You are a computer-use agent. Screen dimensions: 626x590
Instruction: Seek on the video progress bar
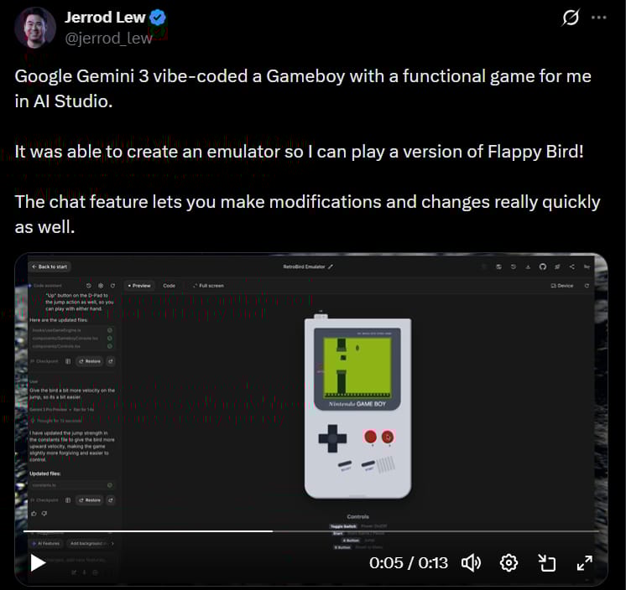pos(311,531)
